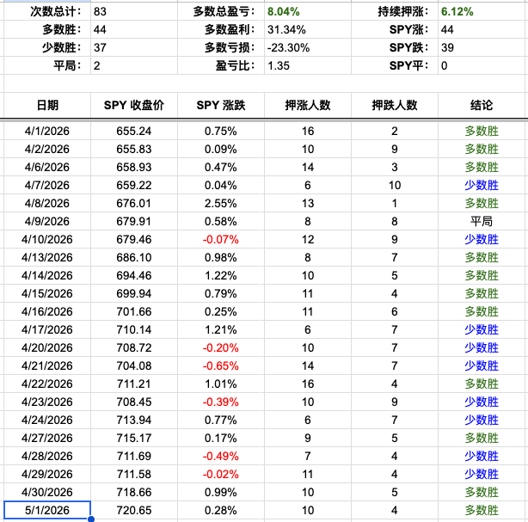Select the 多数亏损 value -23.30%
The width and height of the screenshot is (528, 522).
click(x=308, y=47)
